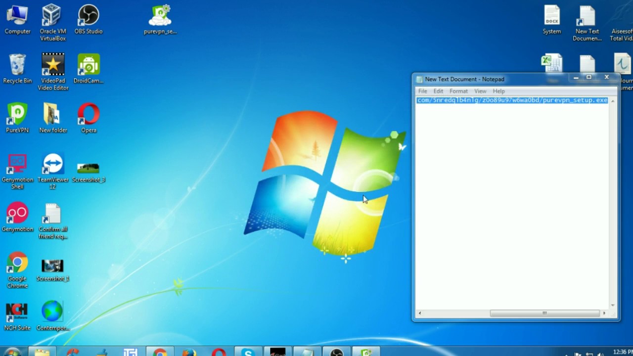Close the New Text Document Notepad window

click(607, 78)
